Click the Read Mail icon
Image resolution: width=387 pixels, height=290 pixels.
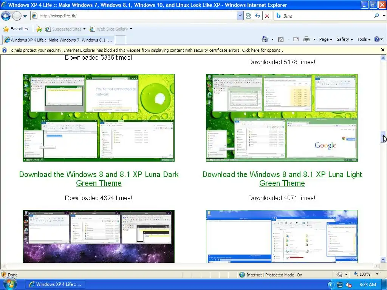[x=296, y=39]
